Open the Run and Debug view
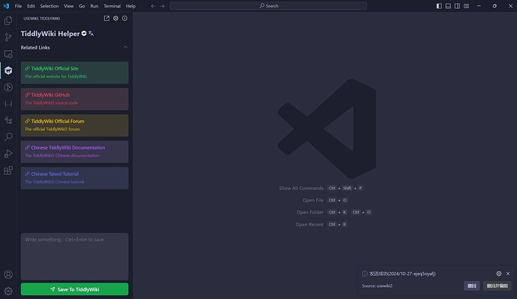The height and width of the screenshot is (299, 517). 8,154
